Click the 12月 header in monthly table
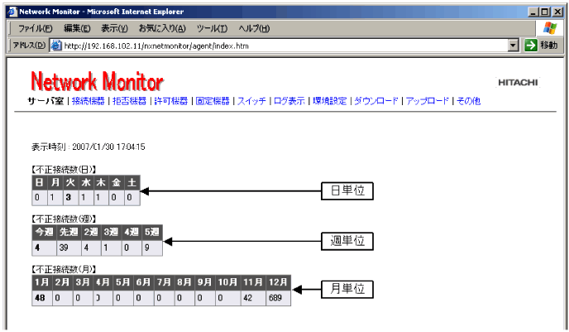 coord(279,282)
